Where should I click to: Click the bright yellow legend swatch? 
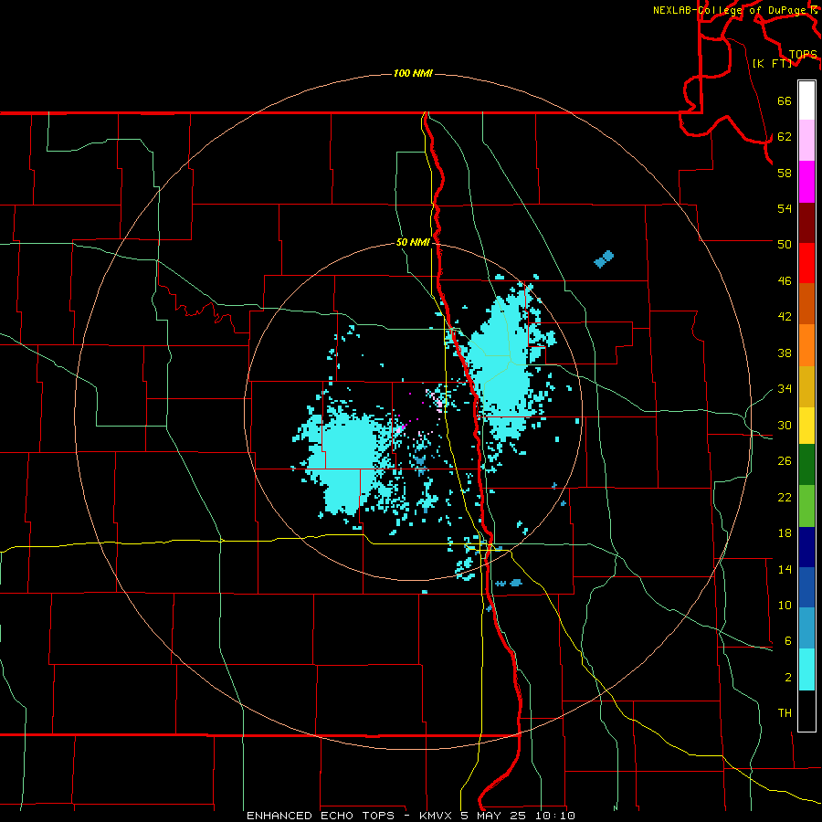[806, 426]
